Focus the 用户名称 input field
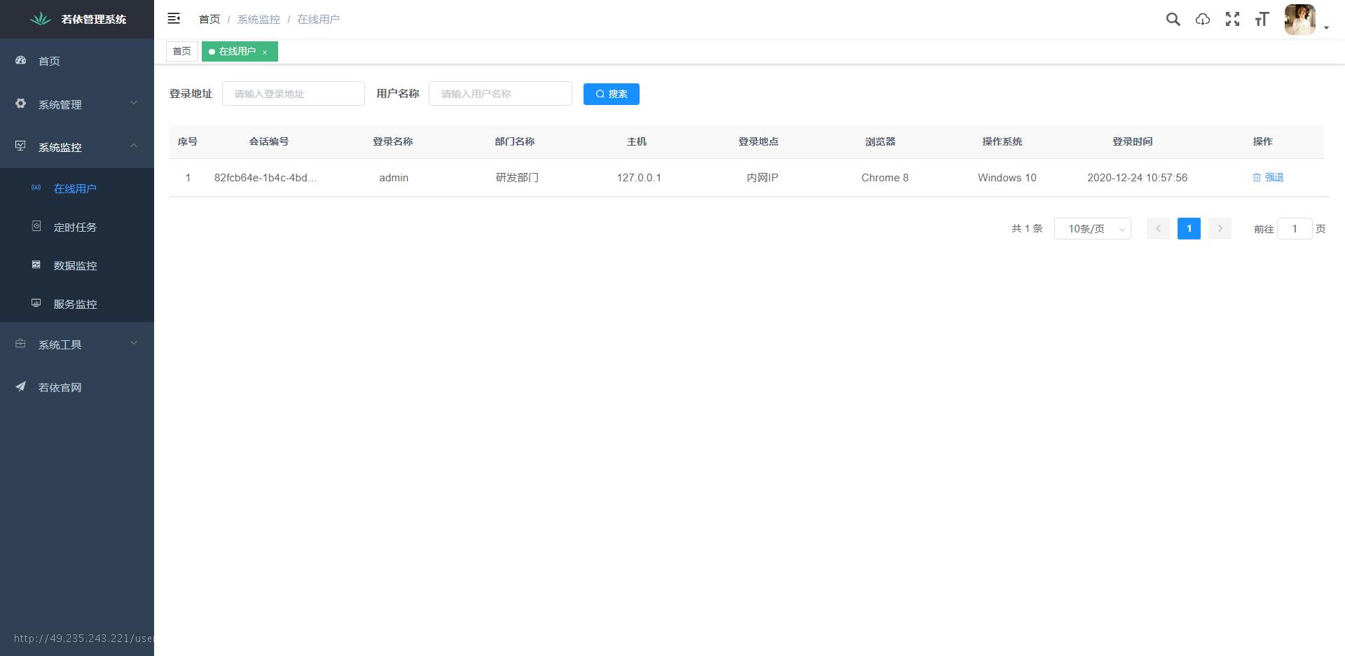This screenshot has width=1345, height=656. pyautogui.click(x=500, y=94)
